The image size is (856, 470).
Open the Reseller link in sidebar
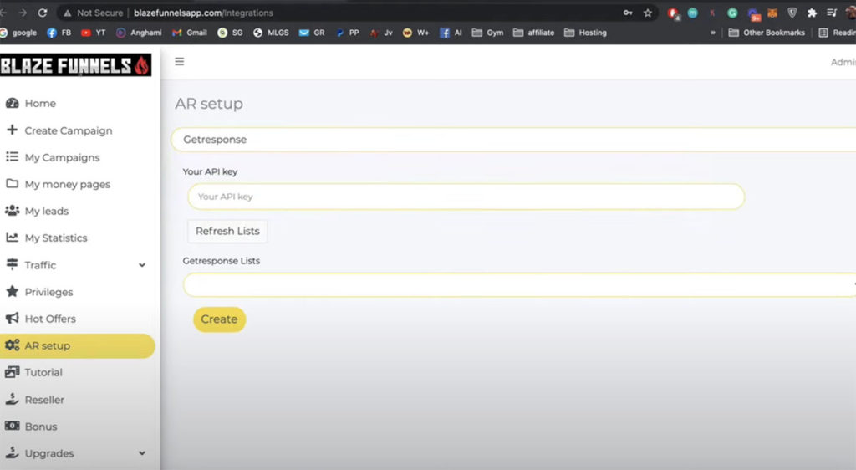tap(44, 400)
